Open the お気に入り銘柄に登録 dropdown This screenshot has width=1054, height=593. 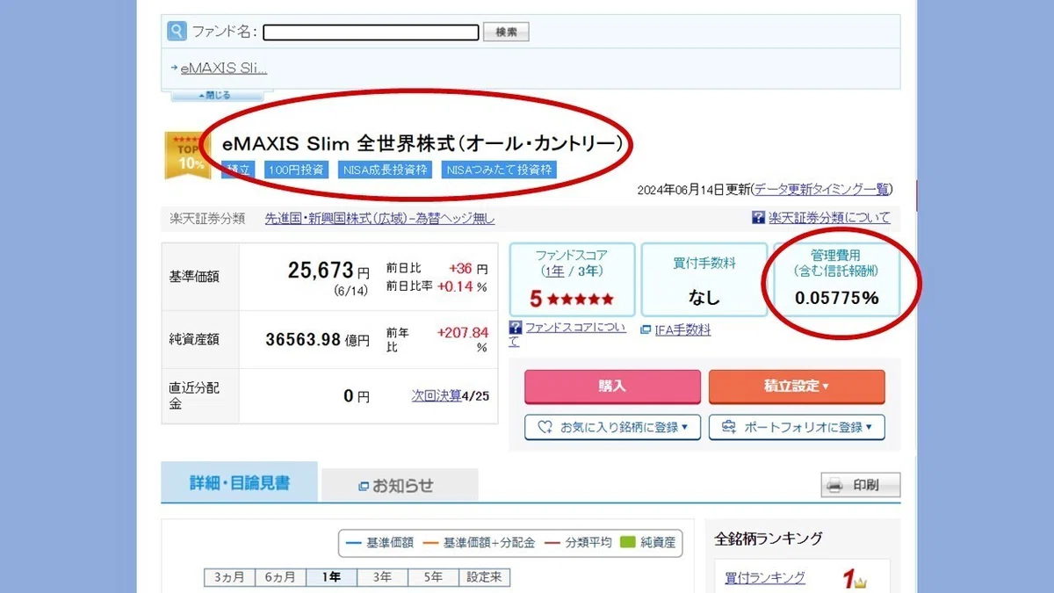click(612, 427)
